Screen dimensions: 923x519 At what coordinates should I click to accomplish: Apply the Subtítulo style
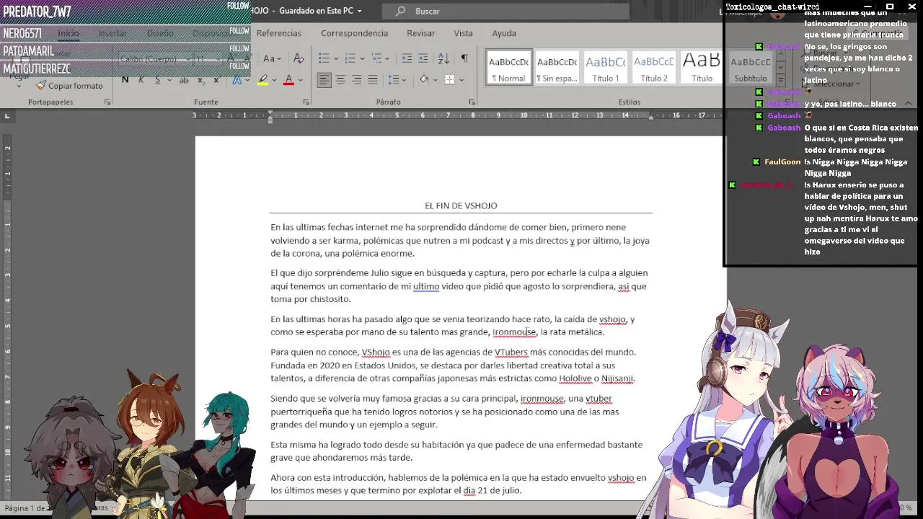click(751, 68)
